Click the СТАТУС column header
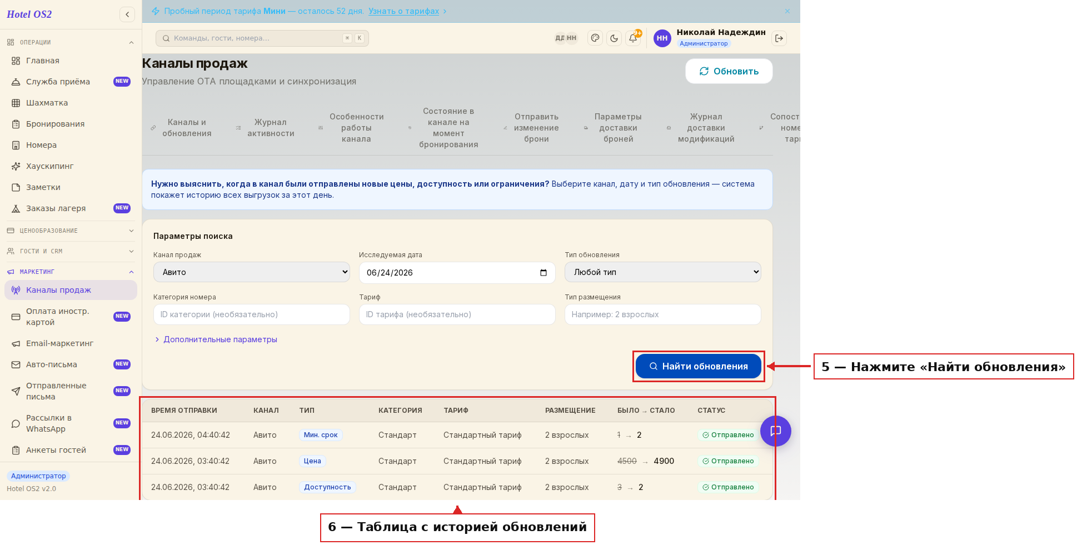This screenshot has width=1087, height=555. (x=711, y=411)
